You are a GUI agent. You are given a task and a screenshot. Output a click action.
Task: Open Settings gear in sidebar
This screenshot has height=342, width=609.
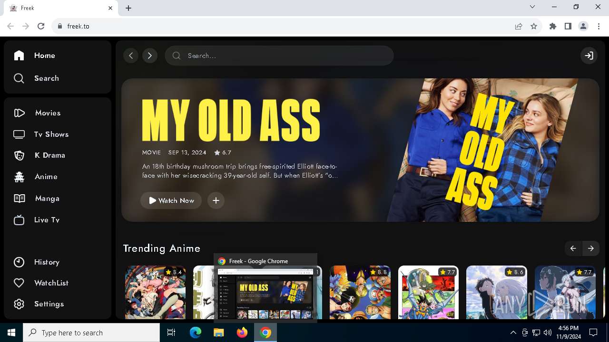click(x=39, y=304)
